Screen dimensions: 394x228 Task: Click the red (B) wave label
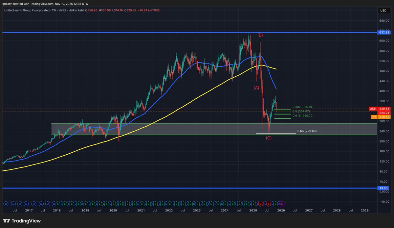pyautogui.click(x=260, y=35)
